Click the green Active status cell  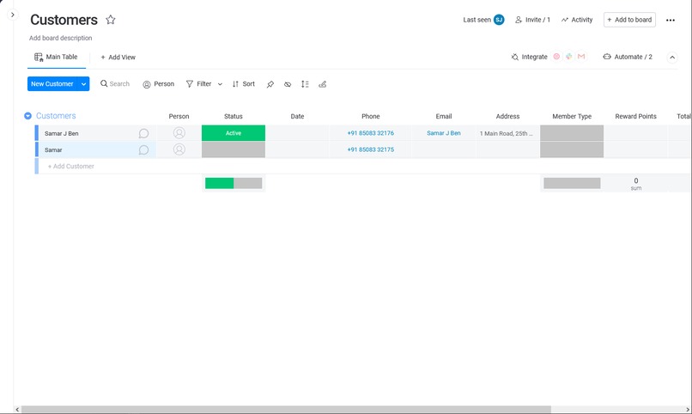[x=234, y=133]
